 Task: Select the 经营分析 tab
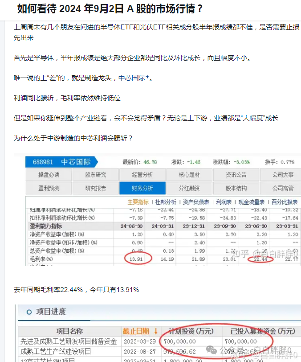coord(142,175)
